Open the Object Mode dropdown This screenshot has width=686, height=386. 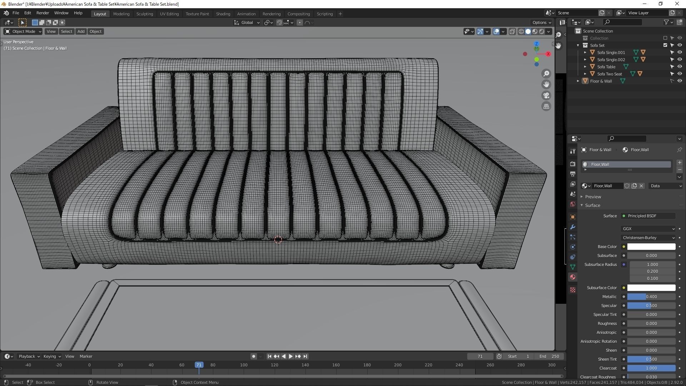(x=23, y=31)
